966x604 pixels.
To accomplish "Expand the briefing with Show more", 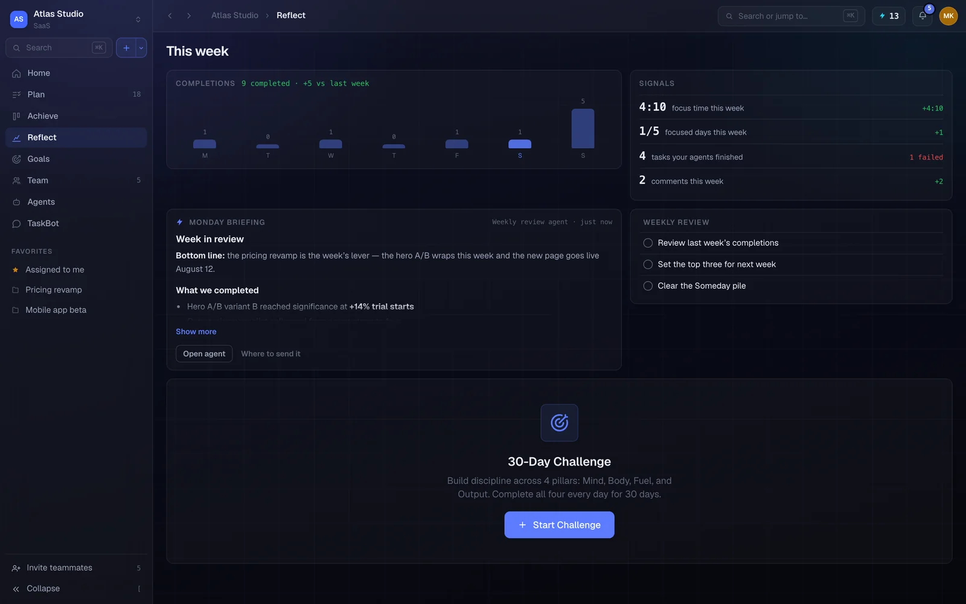I will pos(196,332).
